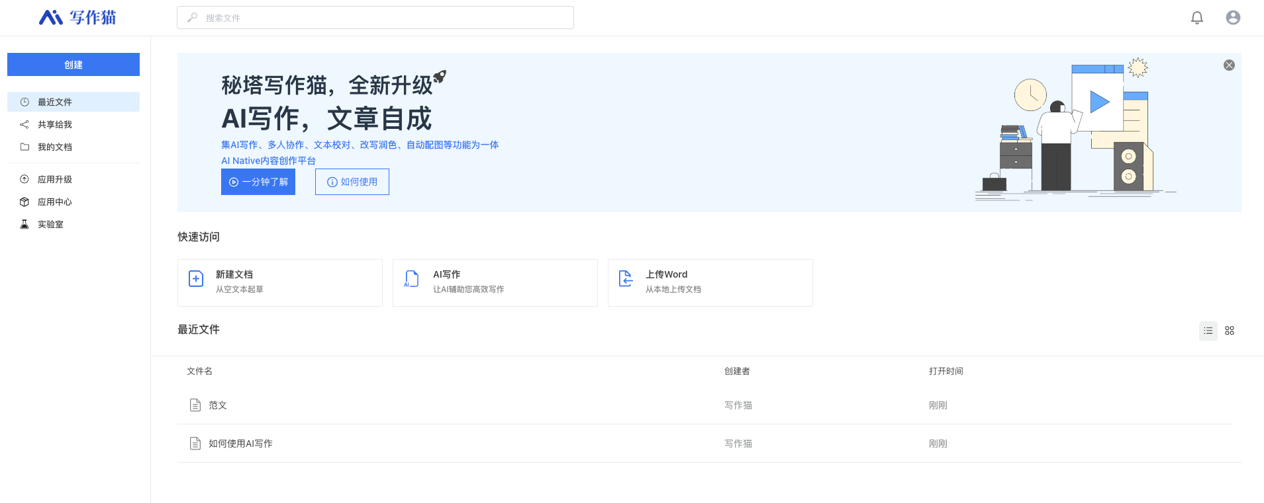Viewport: 1264px width, 503px height.
Task: Open 应用中心 in the sidebar
Action: click(x=73, y=202)
